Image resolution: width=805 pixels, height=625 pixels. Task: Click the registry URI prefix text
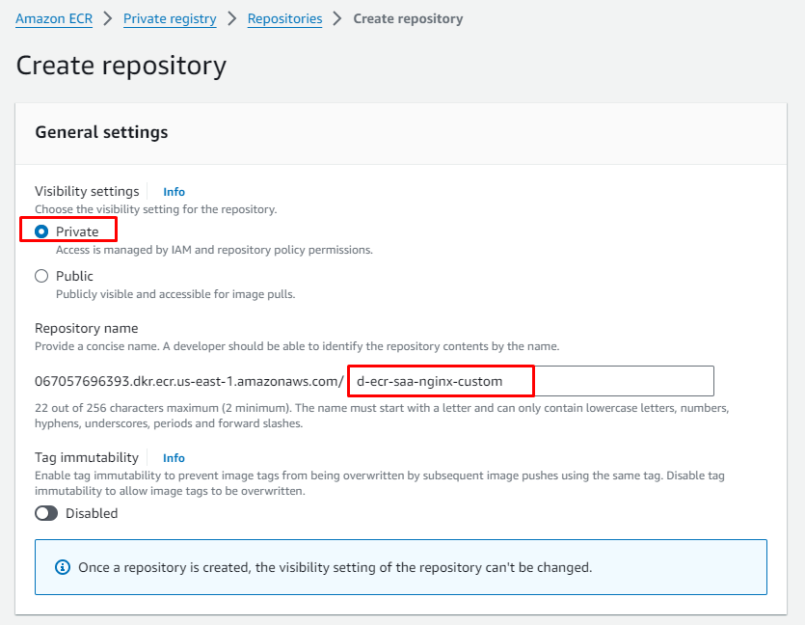click(189, 381)
